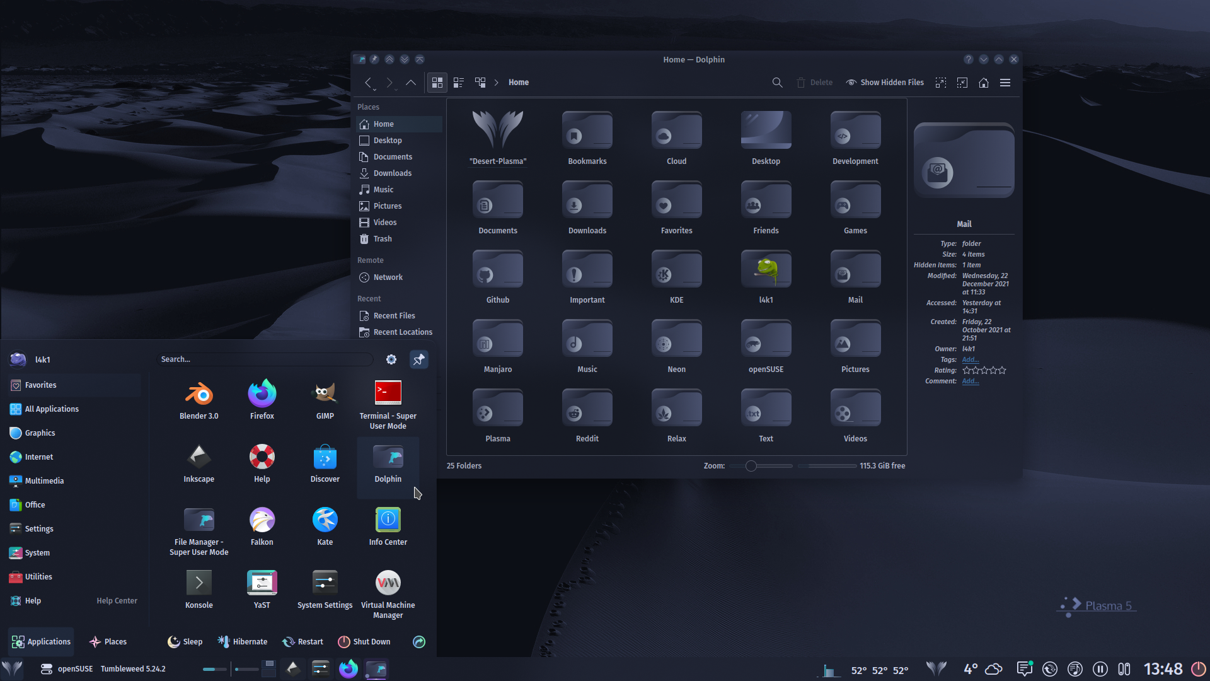Open Downloads in Places panel
This screenshot has height=681, width=1210.
[x=399, y=173]
